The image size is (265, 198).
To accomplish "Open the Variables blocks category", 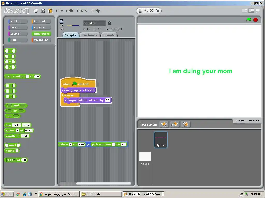I will coord(41,40).
